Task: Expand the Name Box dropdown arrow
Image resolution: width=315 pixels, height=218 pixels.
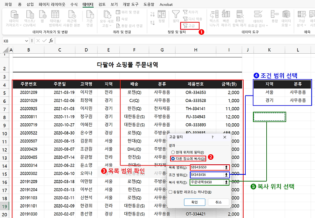Action: tap(26, 41)
